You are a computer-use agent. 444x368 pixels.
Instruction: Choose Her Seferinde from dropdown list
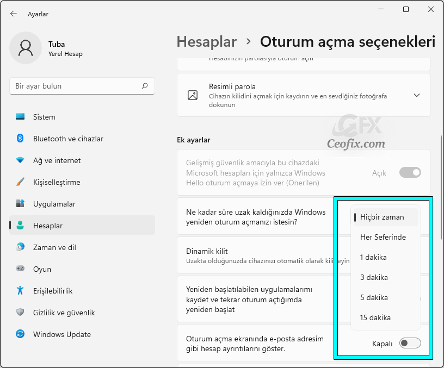[x=386, y=237]
